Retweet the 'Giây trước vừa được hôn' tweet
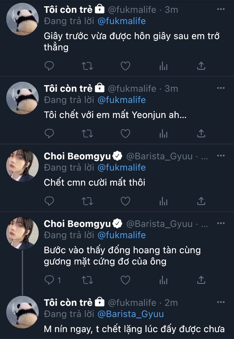 (x=87, y=66)
